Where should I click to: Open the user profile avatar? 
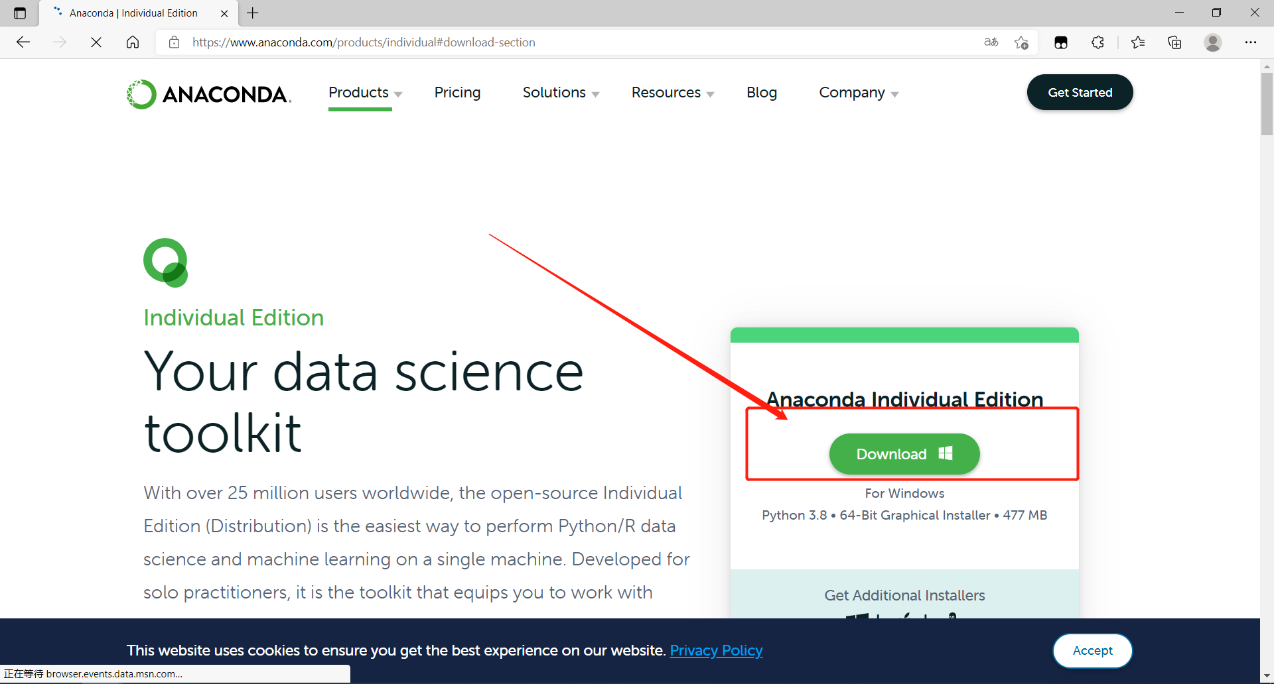pyautogui.click(x=1213, y=42)
